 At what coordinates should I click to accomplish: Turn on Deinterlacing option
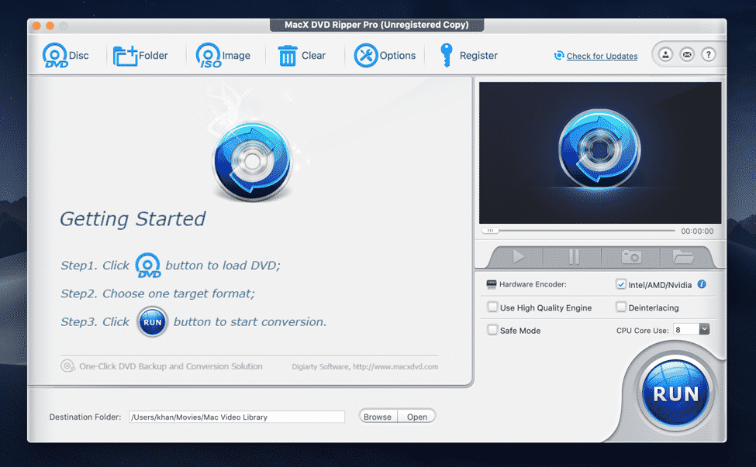click(x=621, y=307)
